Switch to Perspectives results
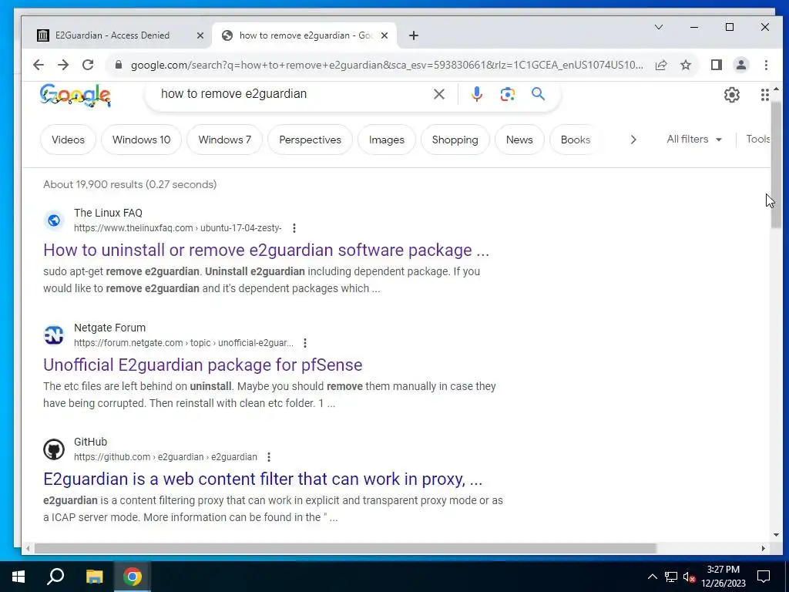 [310, 140]
